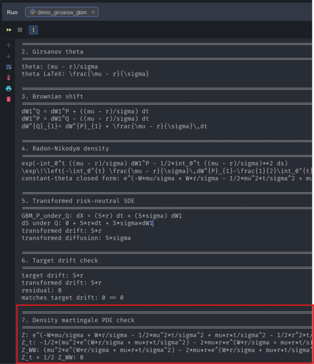This screenshot has width=314, height=364.
Task: Toggle soft-wrap for console lines
Action: click(9, 67)
